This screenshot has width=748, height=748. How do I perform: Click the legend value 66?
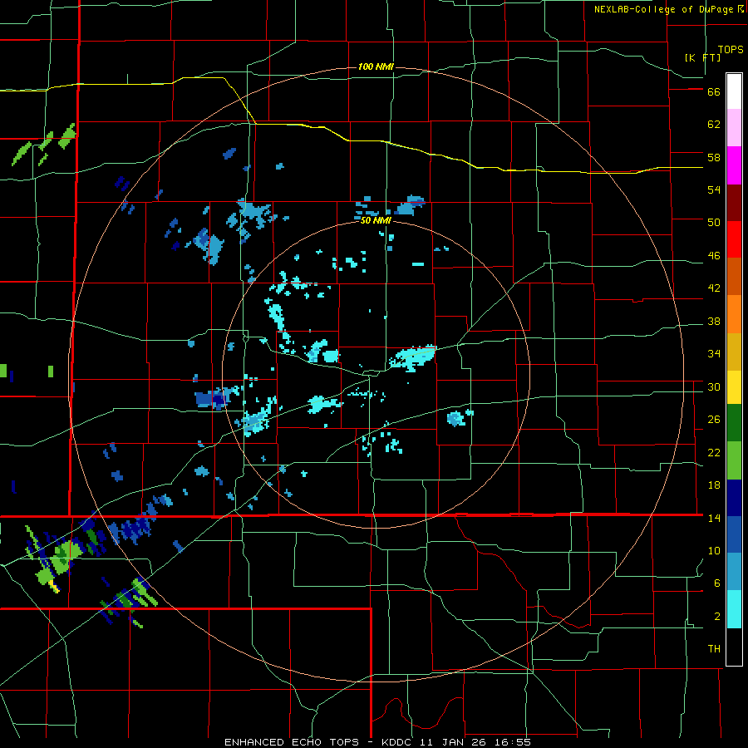click(714, 91)
